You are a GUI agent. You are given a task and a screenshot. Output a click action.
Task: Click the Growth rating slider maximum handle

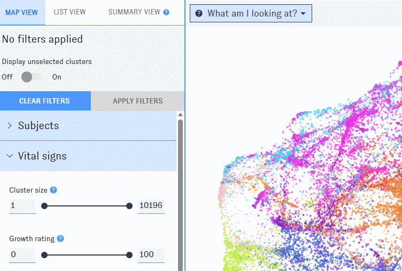[x=129, y=255]
